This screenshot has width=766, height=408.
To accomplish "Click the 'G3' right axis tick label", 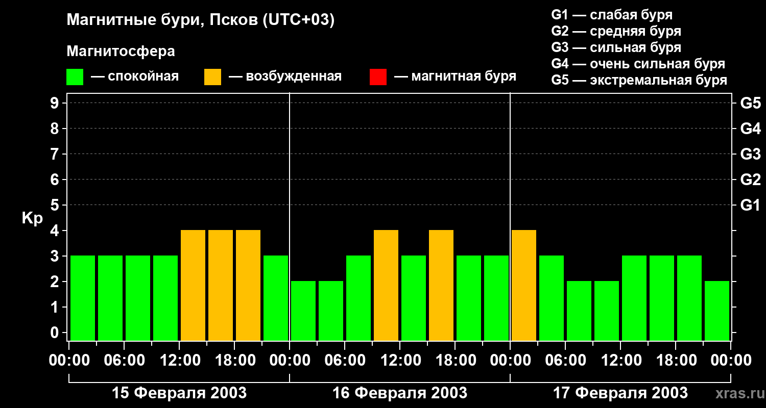I will click(x=750, y=155).
